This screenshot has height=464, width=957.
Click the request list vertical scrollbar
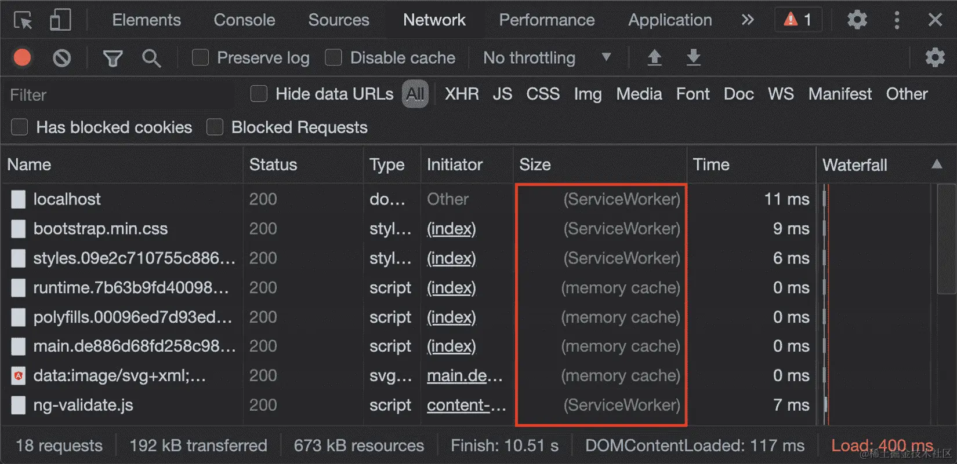(x=947, y=239)
